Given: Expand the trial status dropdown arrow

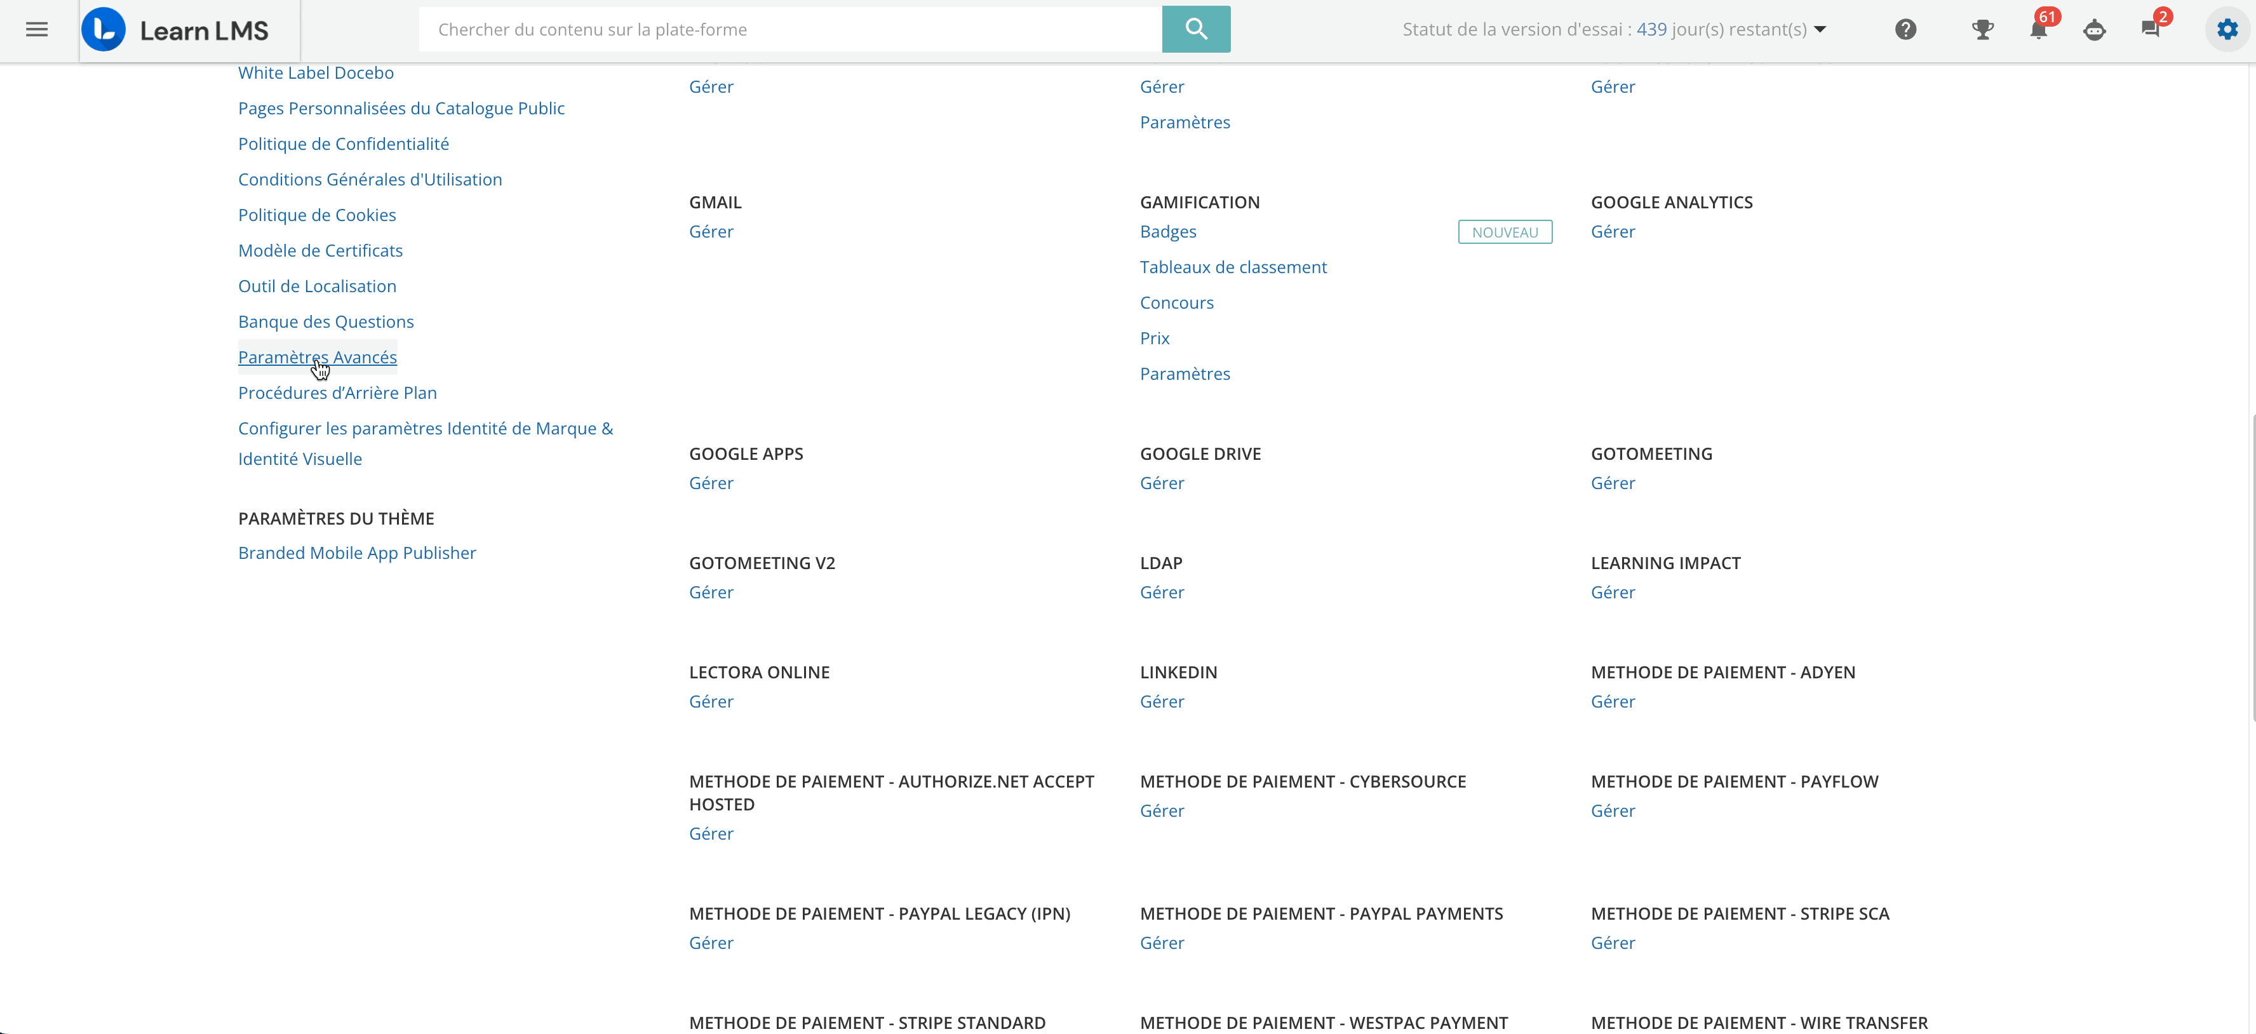Looking at the screenshot, I should point(1821,30).
